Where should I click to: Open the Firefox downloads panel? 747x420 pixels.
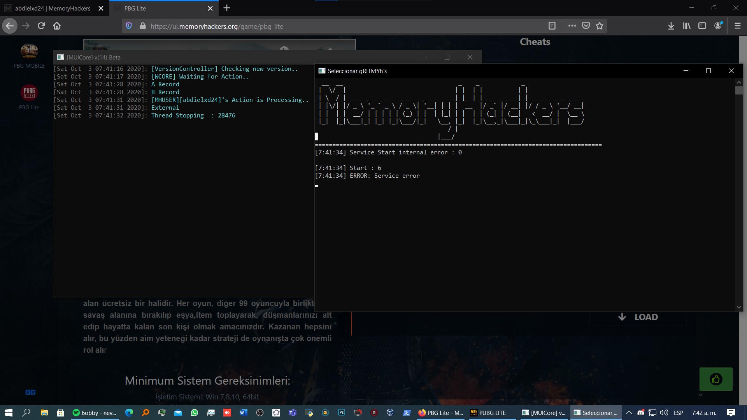(671, 26)
